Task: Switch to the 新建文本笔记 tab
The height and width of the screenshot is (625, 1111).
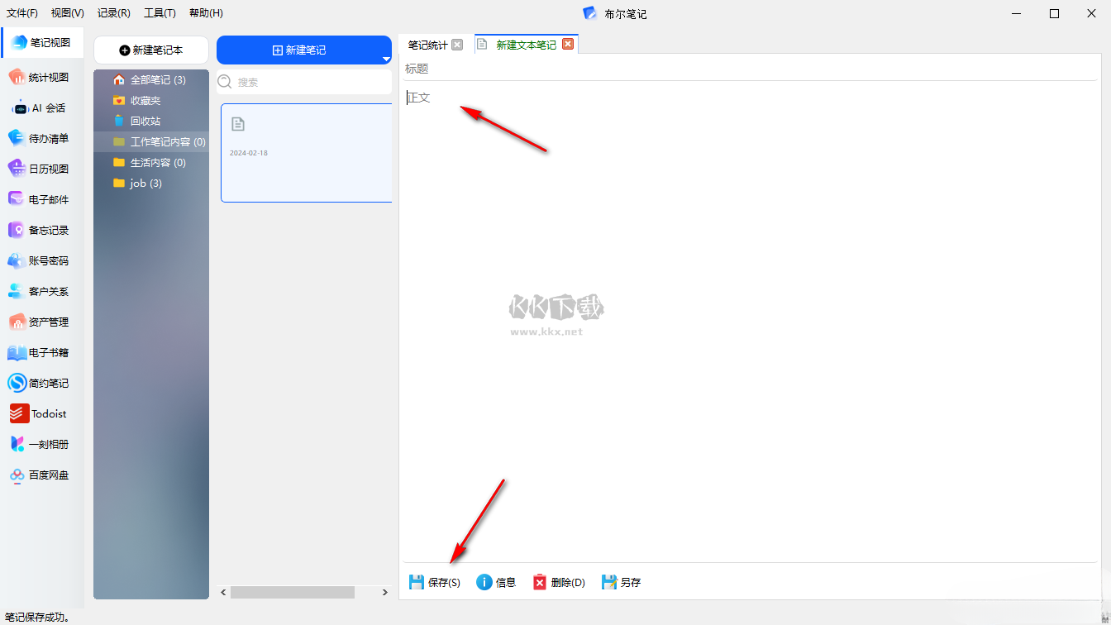Action: (x=526, y=45)
